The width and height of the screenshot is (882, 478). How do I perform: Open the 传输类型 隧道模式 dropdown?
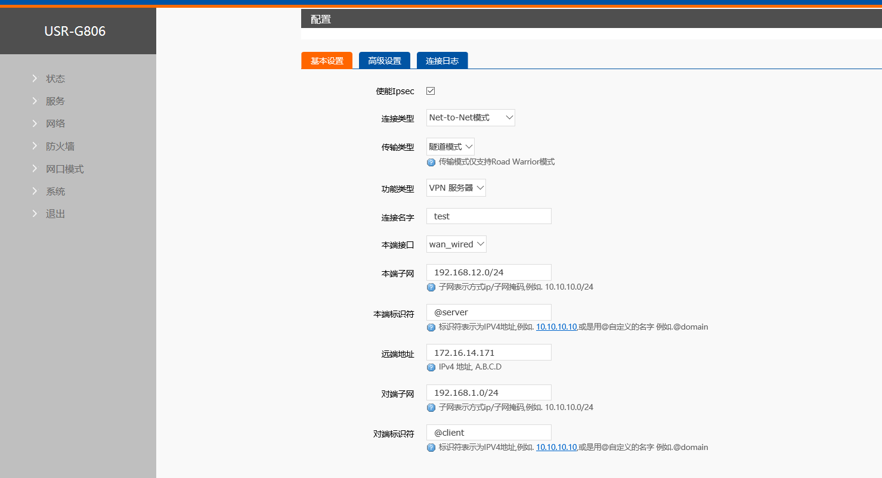(450, 147)
